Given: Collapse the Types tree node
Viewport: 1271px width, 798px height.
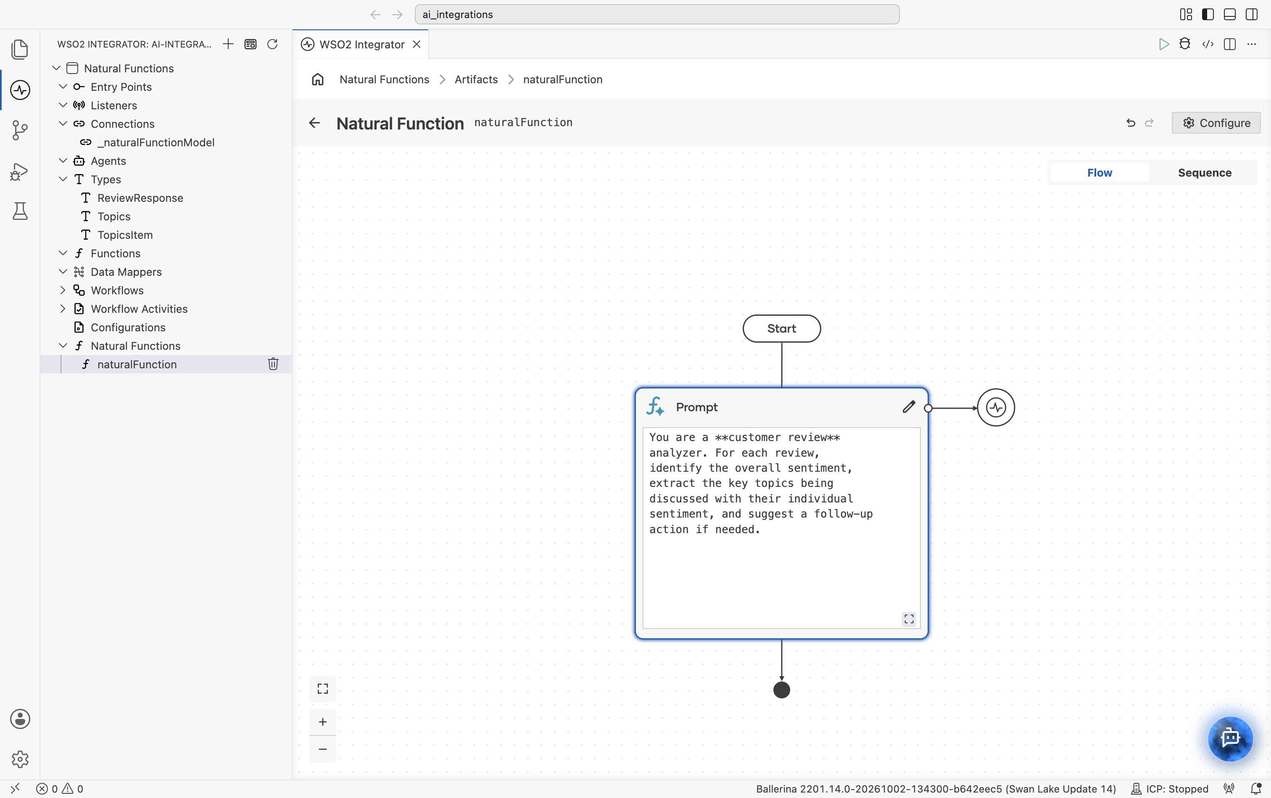Looking at the screenshot, I should (63, 179).
